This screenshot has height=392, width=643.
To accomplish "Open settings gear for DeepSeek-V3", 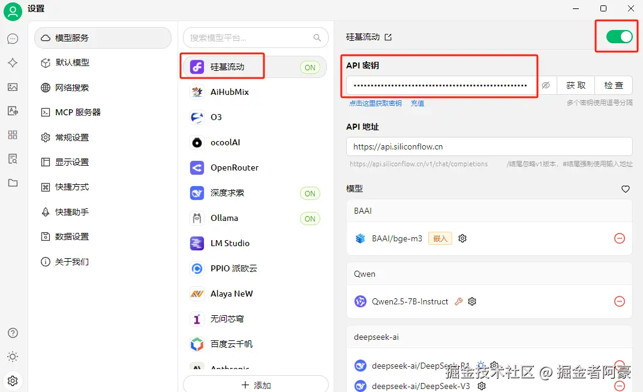I will click(x=482, y=386).
